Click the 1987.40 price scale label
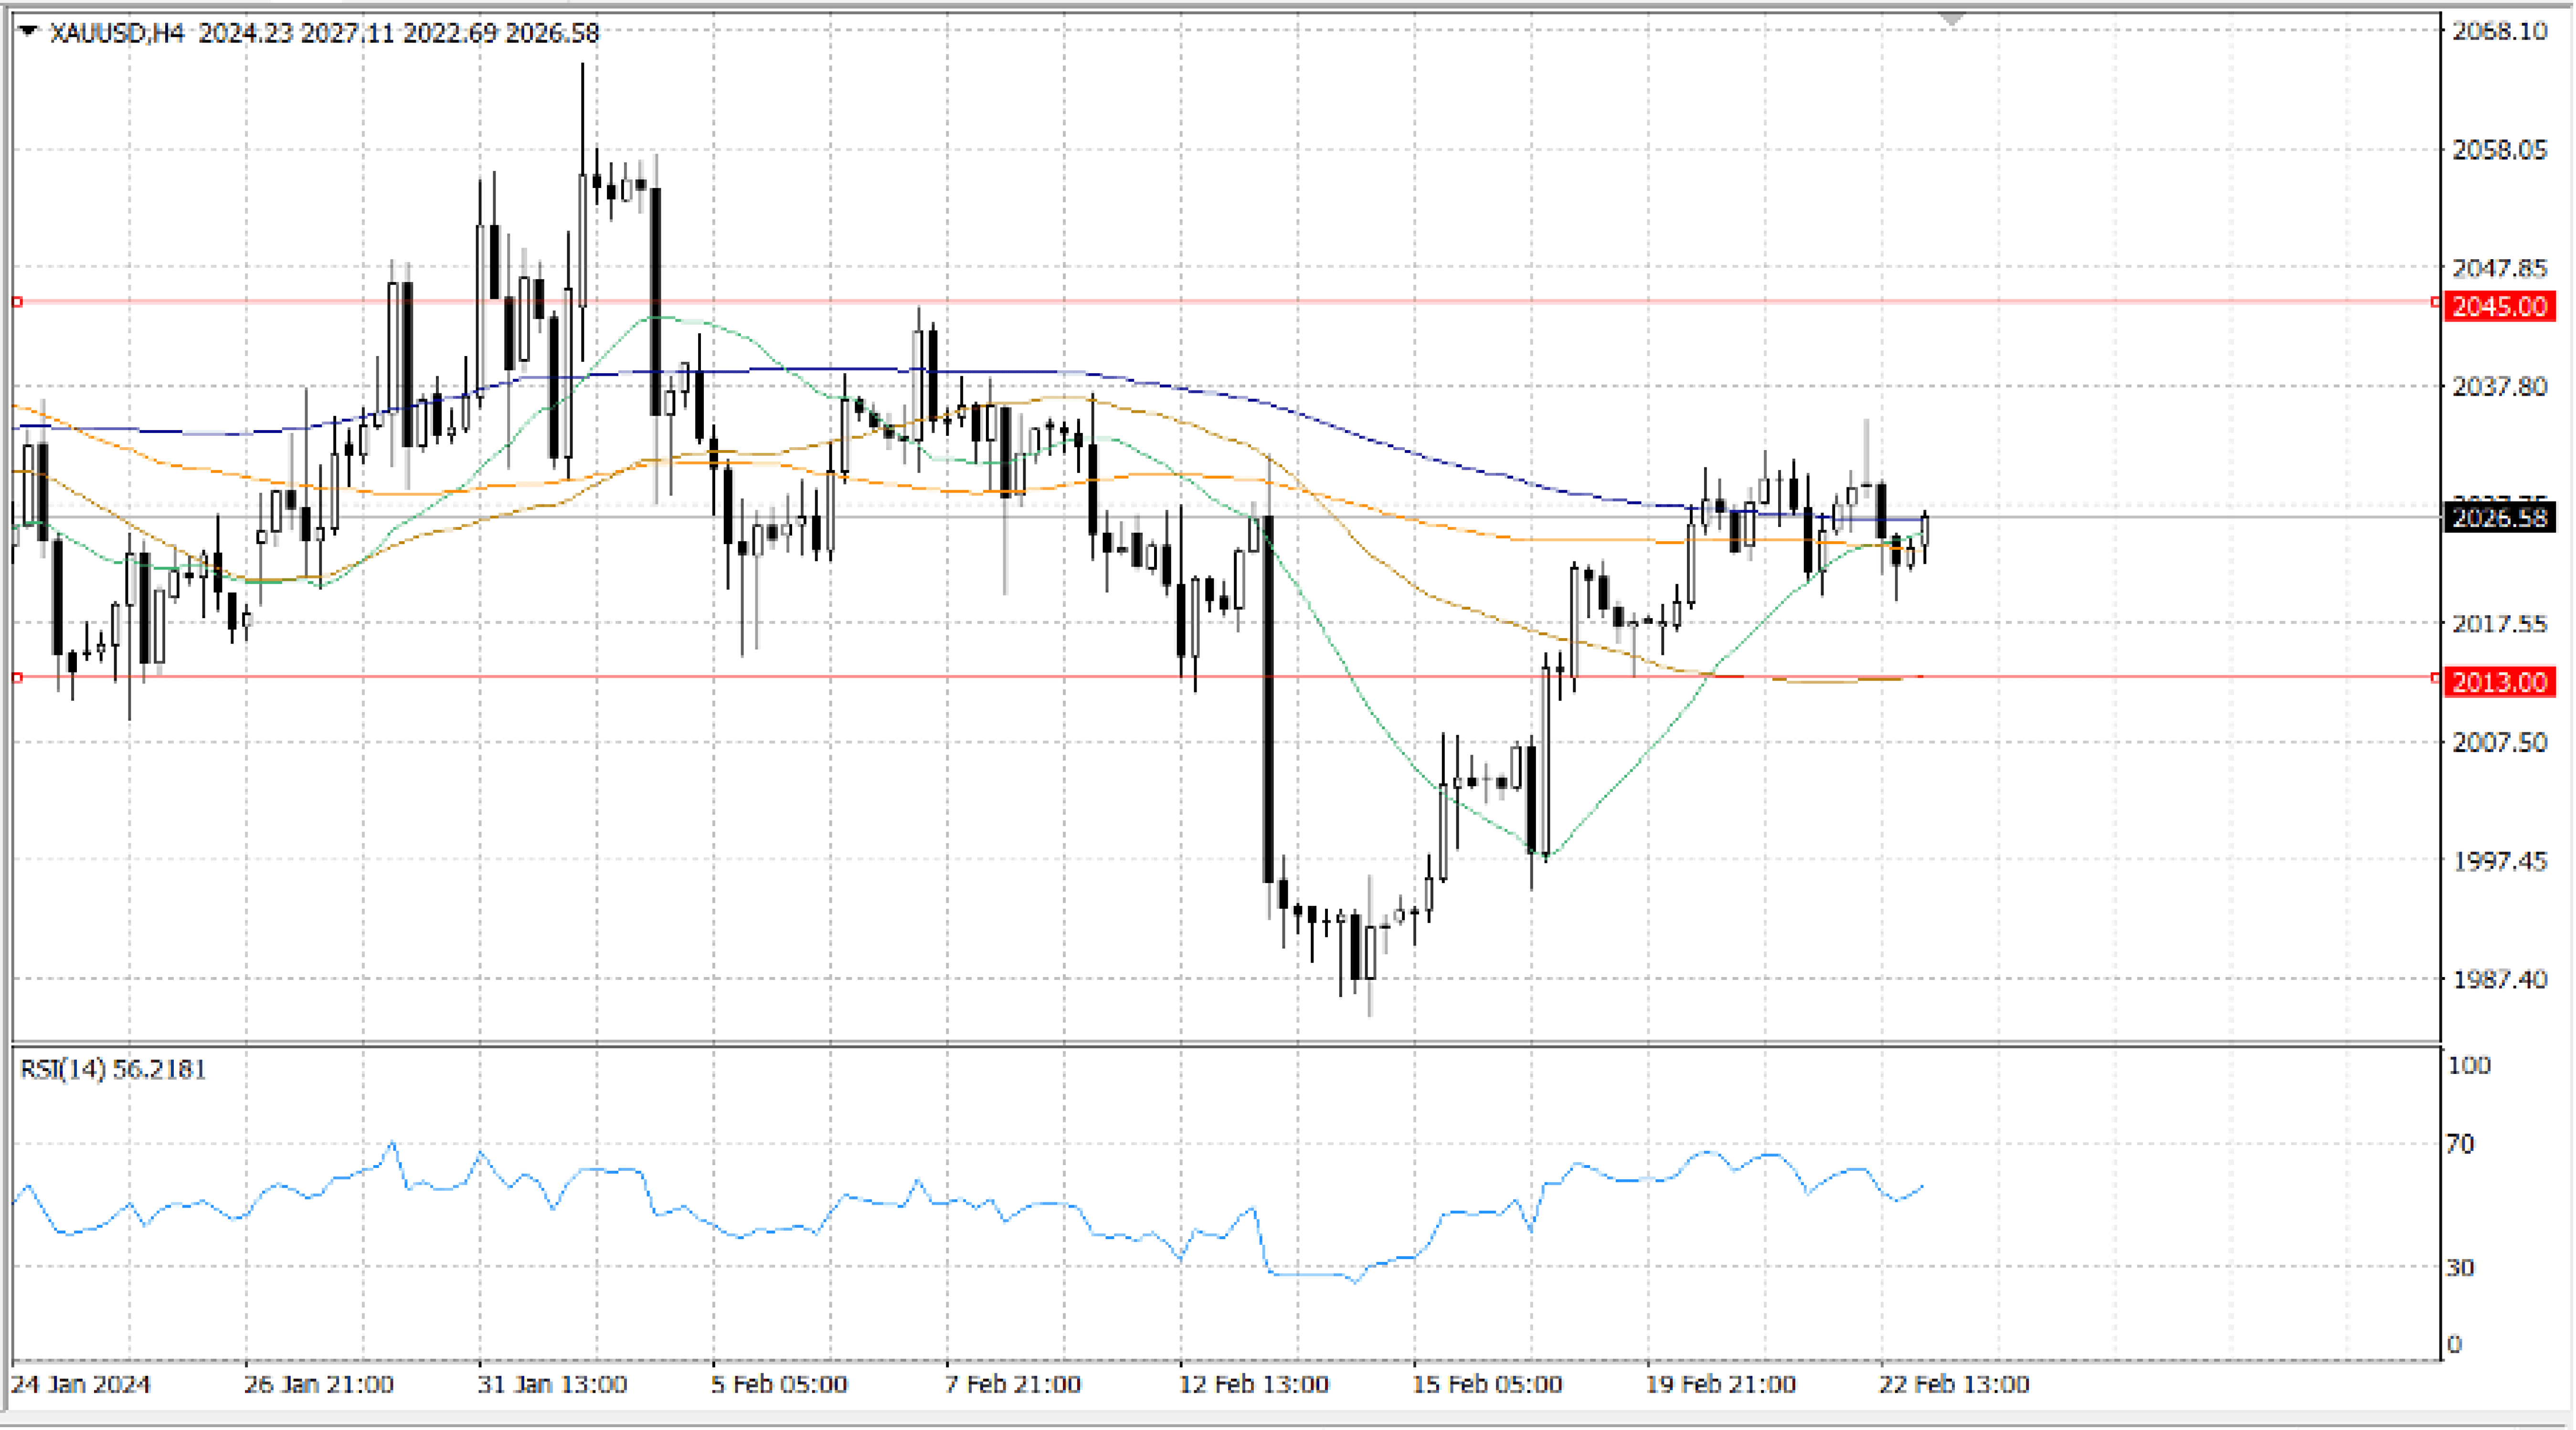The height and width of the screenshot is (1430, 2576). [2499, 979]
